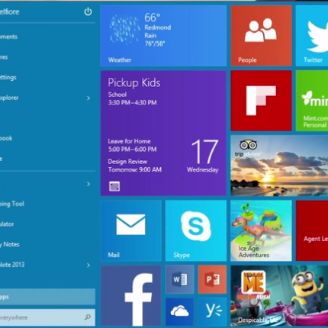Screen dimensions: 328x328
Task: Open the Facebook tile
Action: click(x=131, y=296)
